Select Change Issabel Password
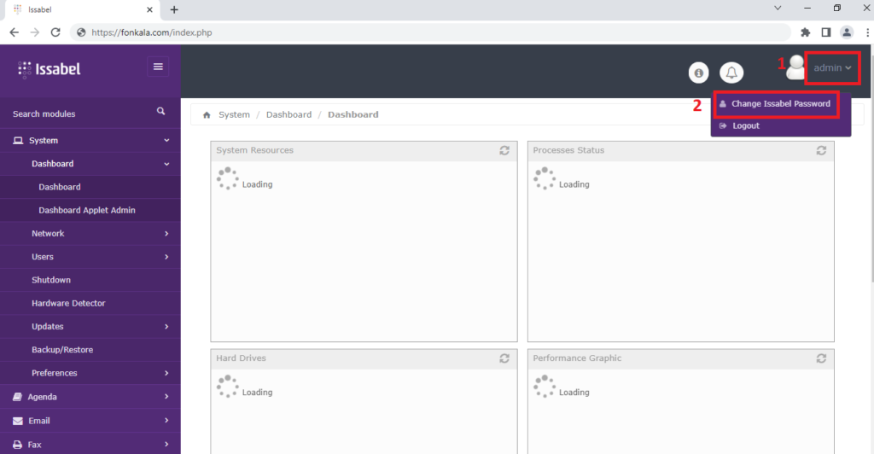This screenshot has height=454, width=874. (x=780, y=104)
